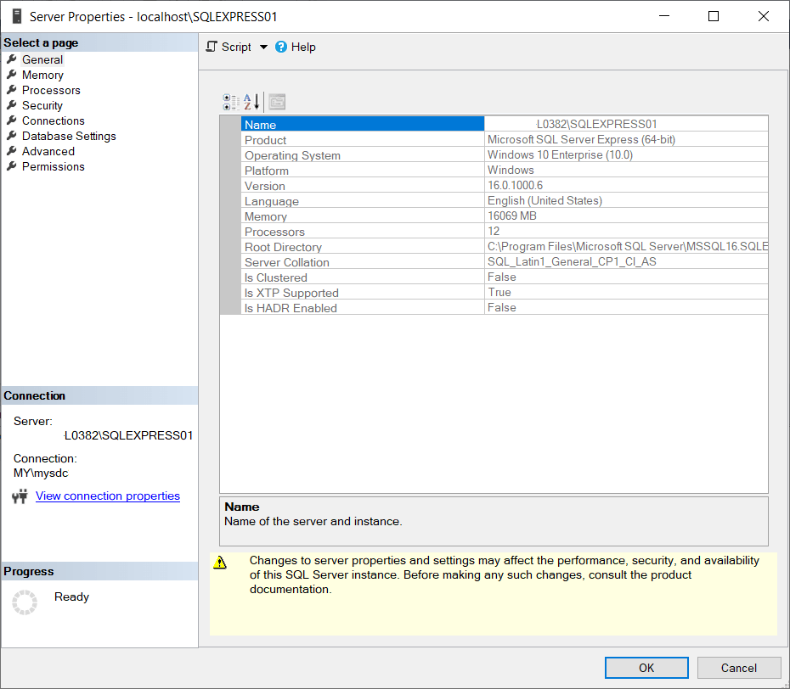Click the wrench icon beside Memory page
Image resolution: width=790 pixels, height=689 pixels.
(x=12, y=75)
